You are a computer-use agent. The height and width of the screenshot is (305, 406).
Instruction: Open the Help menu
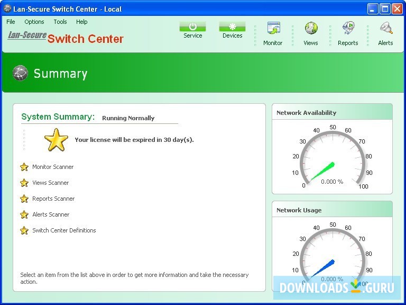point(81,22)
